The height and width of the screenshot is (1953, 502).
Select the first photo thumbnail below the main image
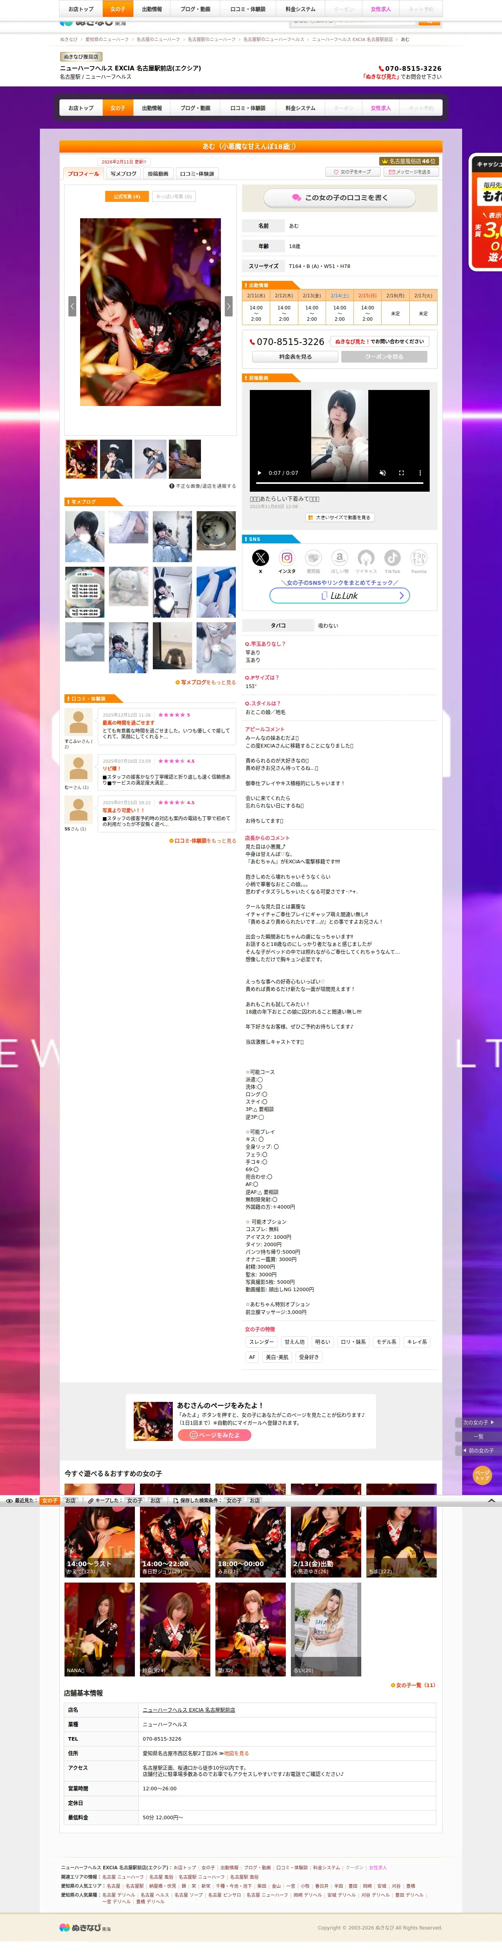coord(81,460)
